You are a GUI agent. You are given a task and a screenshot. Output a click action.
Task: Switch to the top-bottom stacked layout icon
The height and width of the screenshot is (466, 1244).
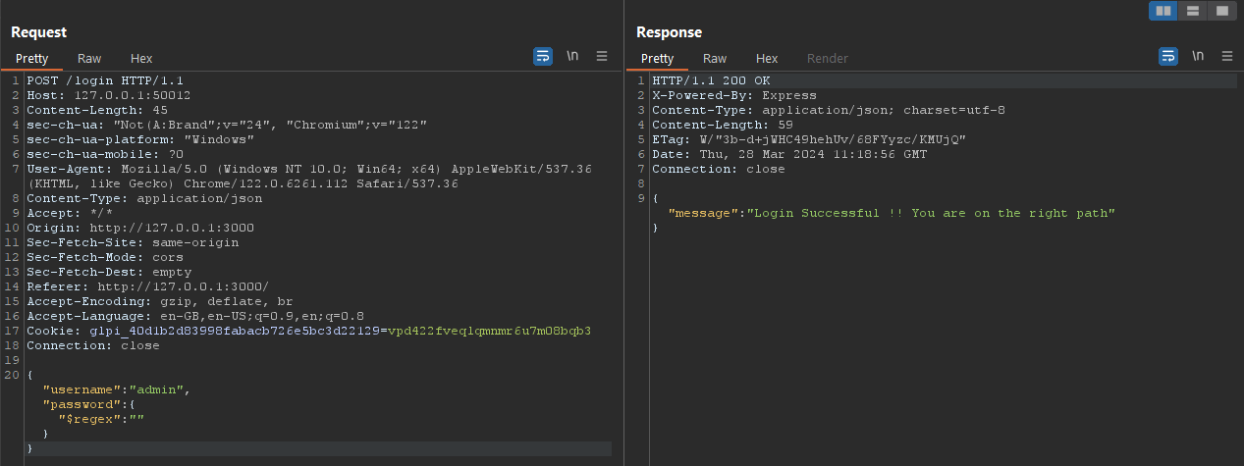click(x=1192, y=11)
